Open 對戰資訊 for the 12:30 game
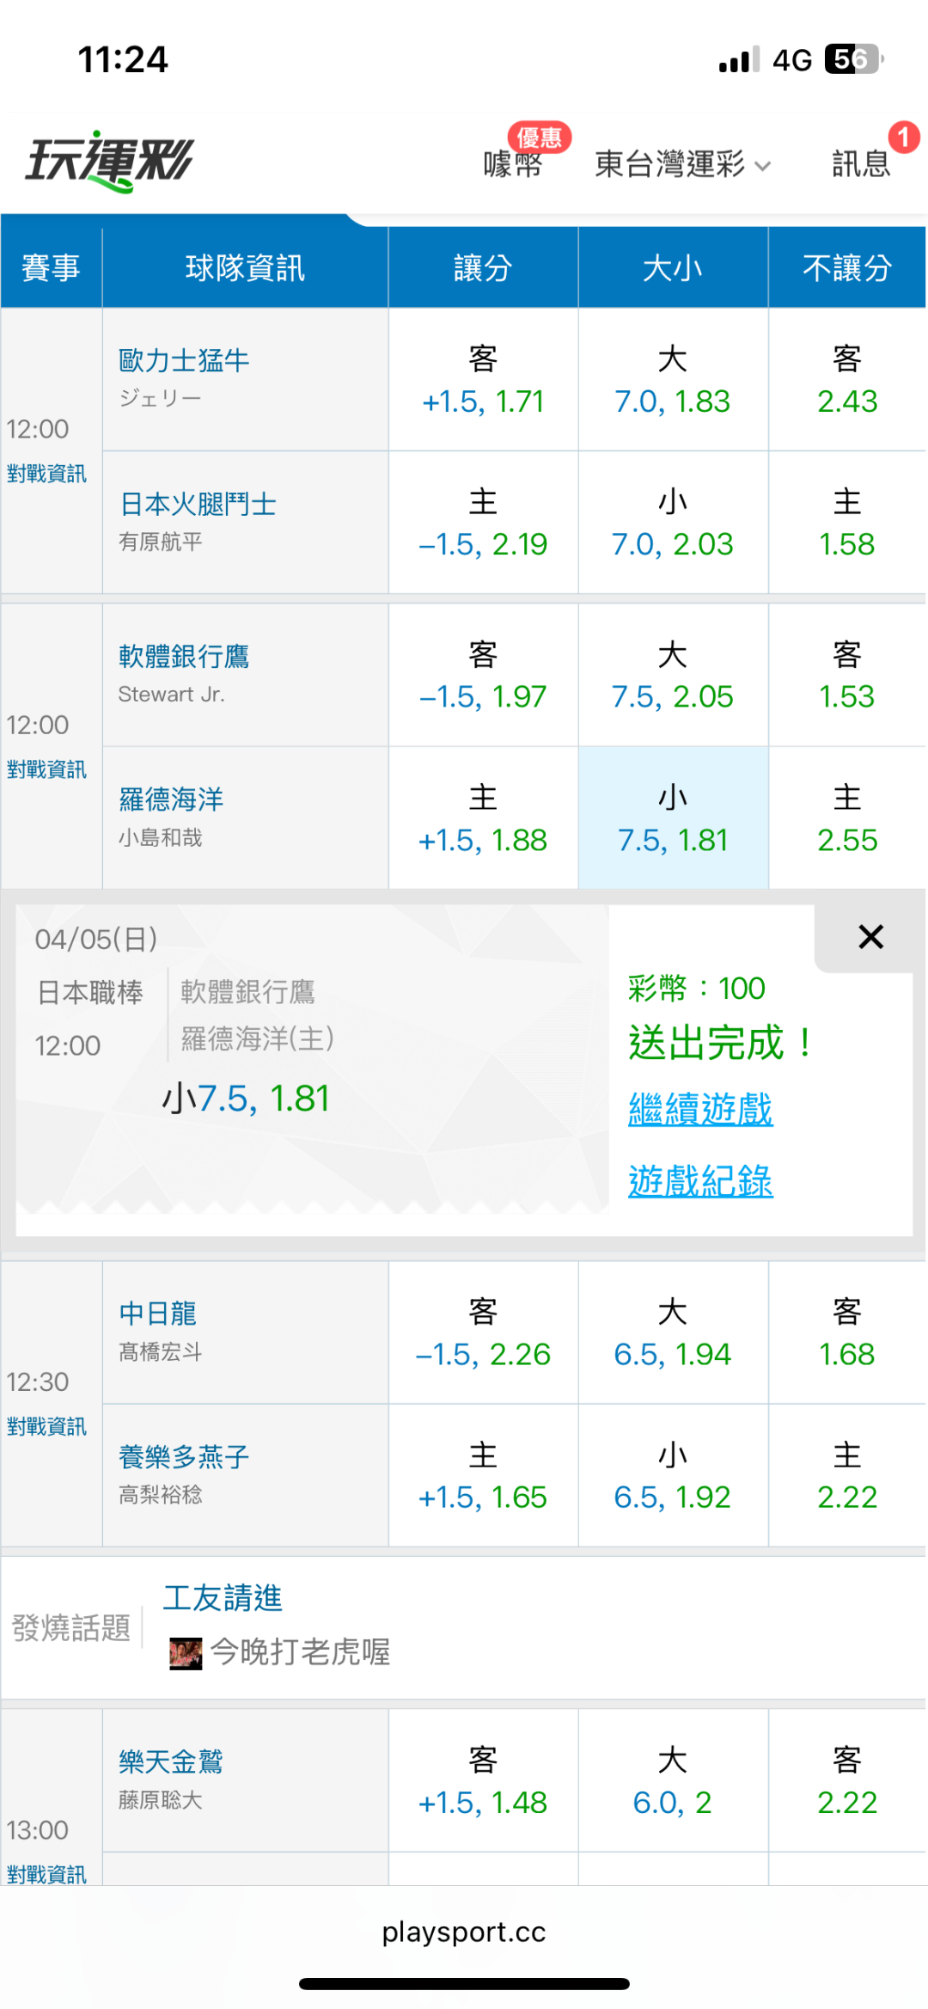Screen dimensions: 928x2009 pyautogui.click(x=47, y=1427)
